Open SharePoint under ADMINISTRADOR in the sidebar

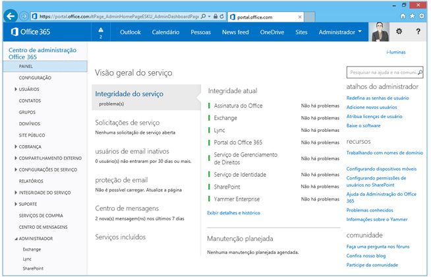pyautogui.click(x=33, y=268)
